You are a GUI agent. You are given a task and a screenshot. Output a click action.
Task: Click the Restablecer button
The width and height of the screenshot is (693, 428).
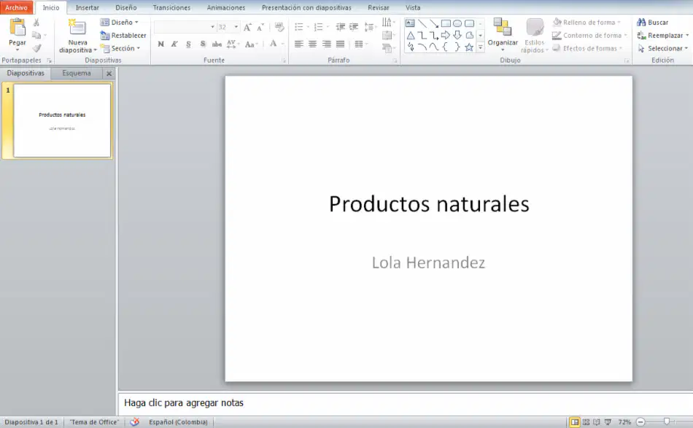point(123,35)
